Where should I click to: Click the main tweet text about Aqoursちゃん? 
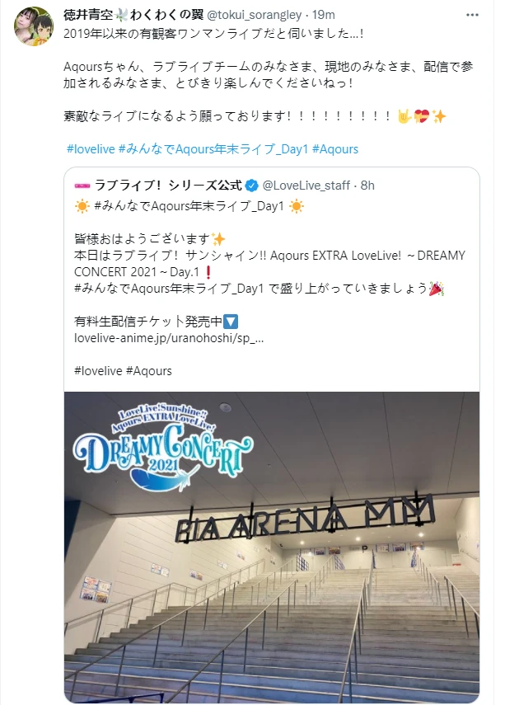[269, 75]
